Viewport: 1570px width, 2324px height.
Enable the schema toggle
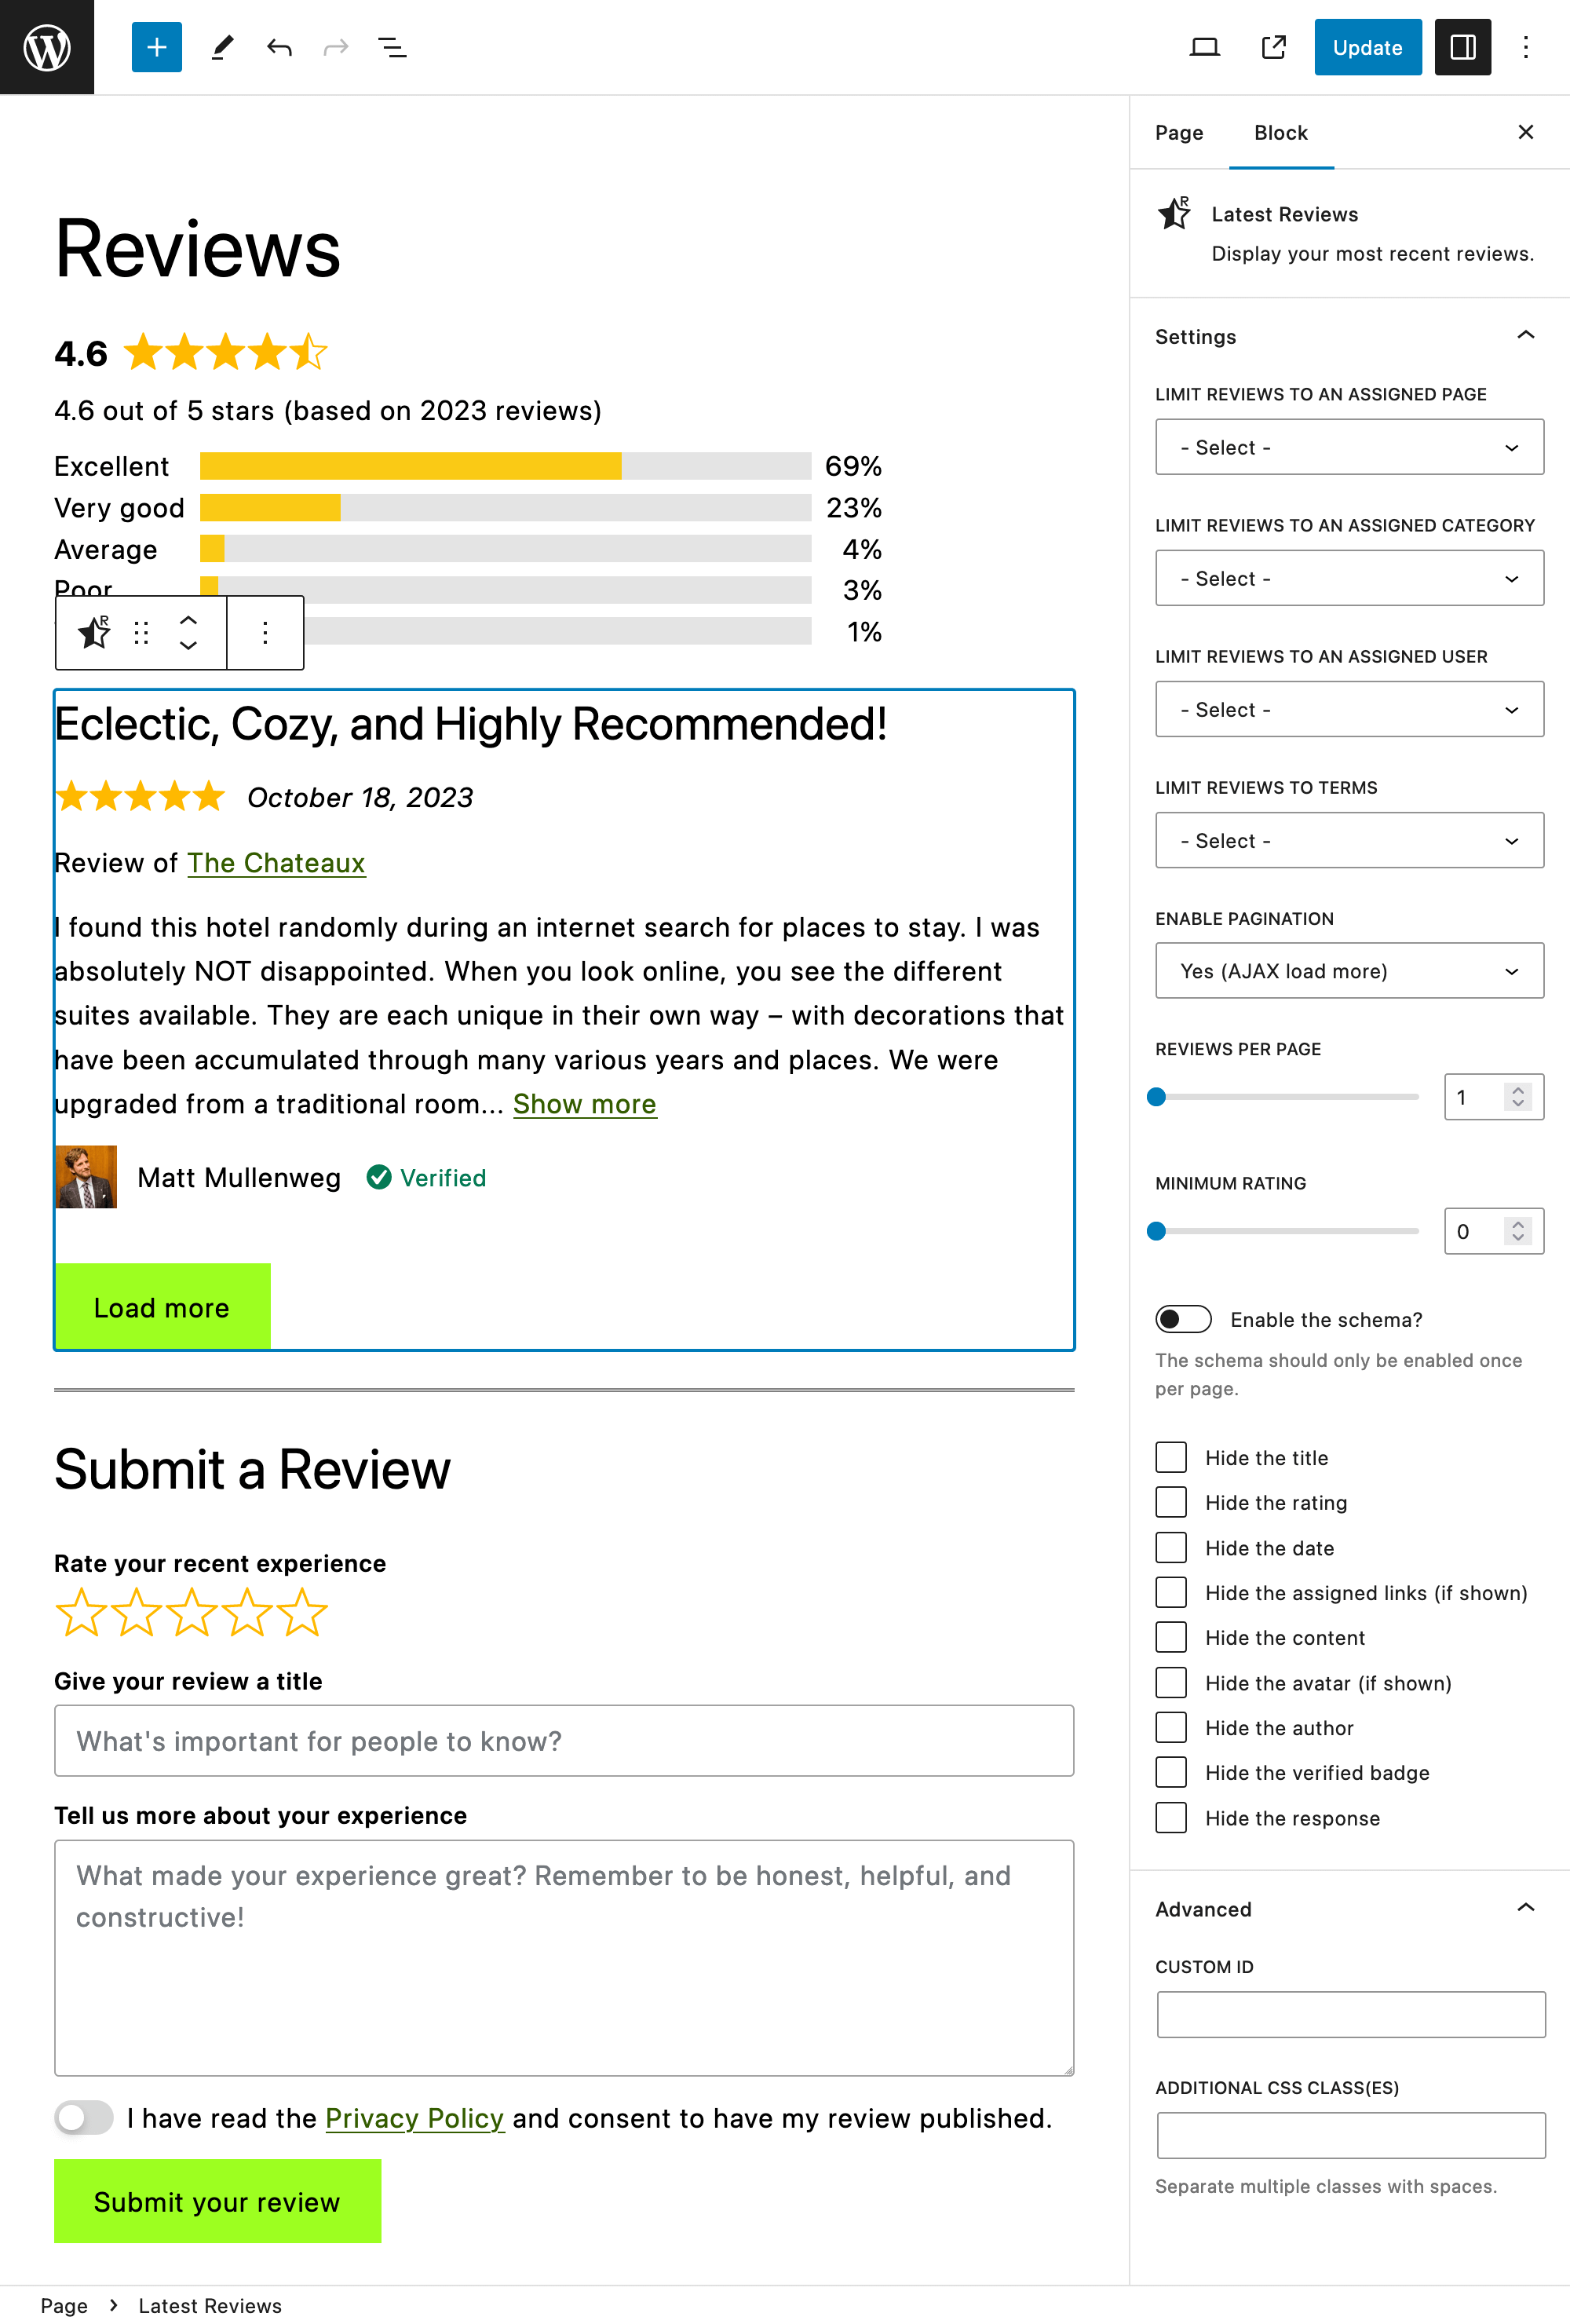tap(1183, 1319)
